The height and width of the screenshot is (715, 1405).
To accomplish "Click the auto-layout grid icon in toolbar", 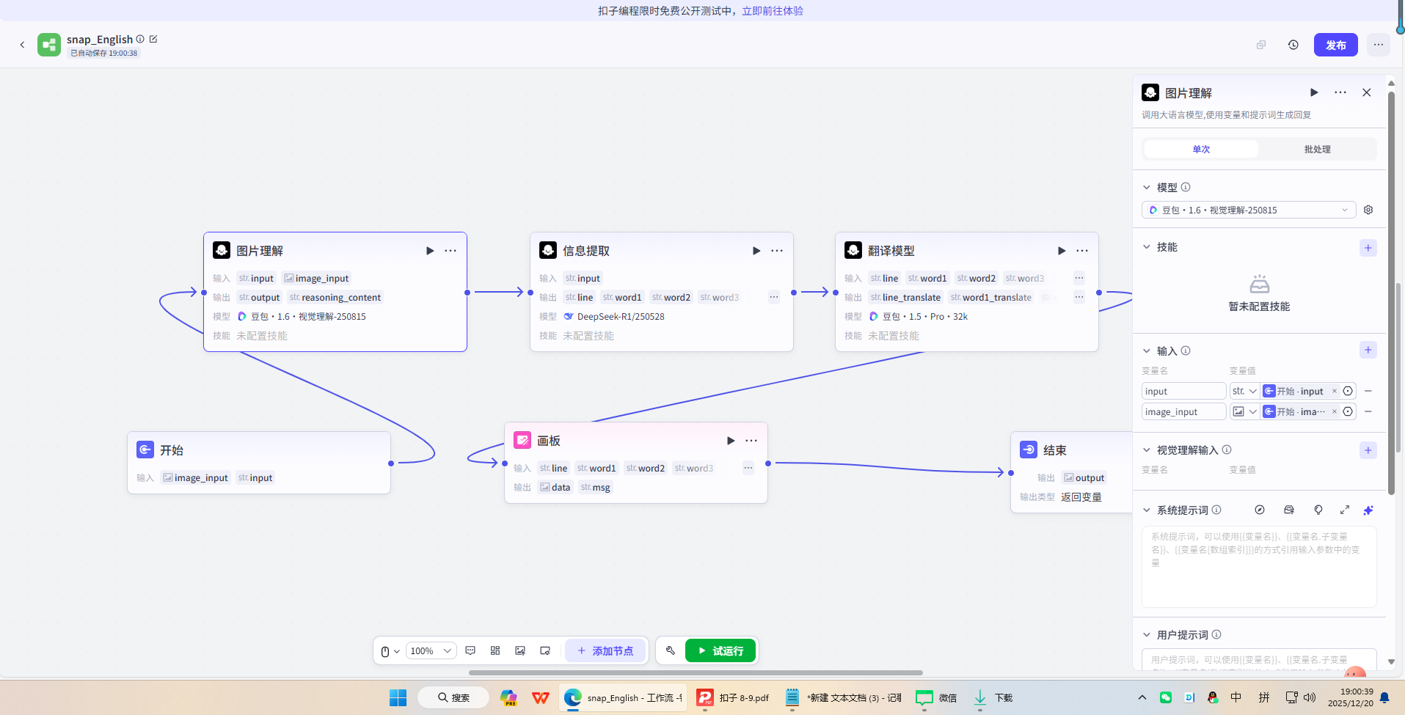I will click(x=495, y=650).
